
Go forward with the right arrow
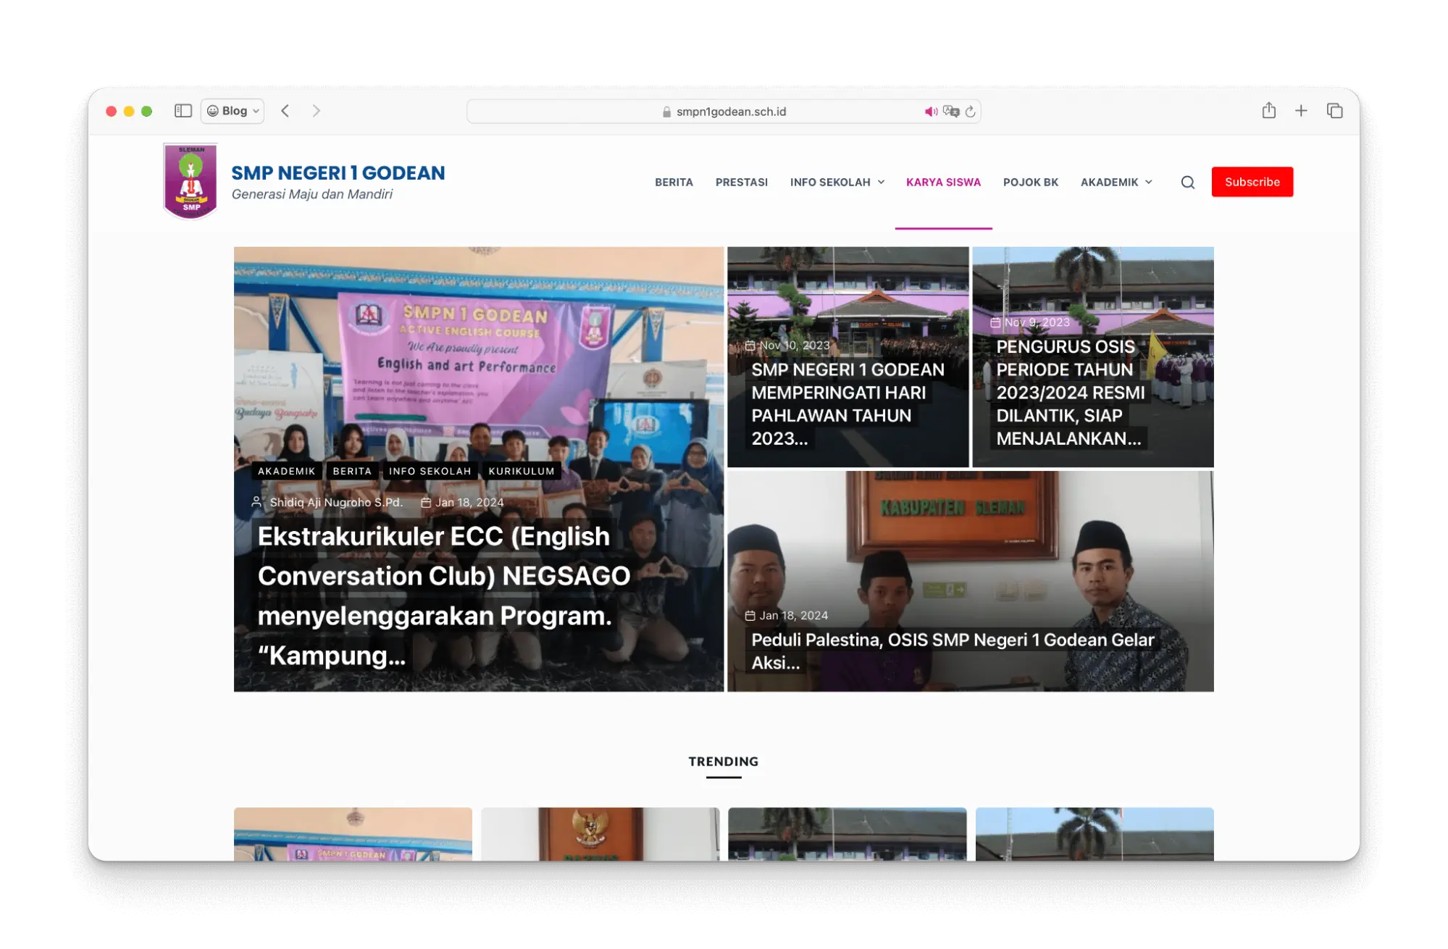316,111
